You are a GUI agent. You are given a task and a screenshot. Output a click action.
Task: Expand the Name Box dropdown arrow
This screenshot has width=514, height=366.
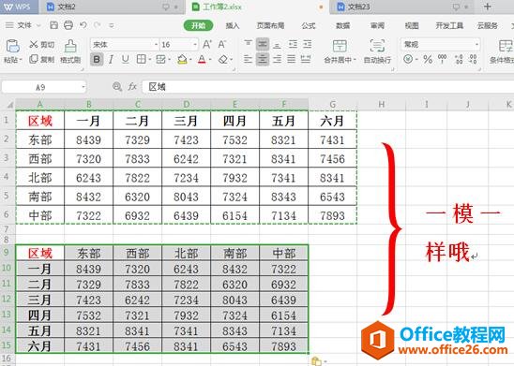tap(83, 87)
